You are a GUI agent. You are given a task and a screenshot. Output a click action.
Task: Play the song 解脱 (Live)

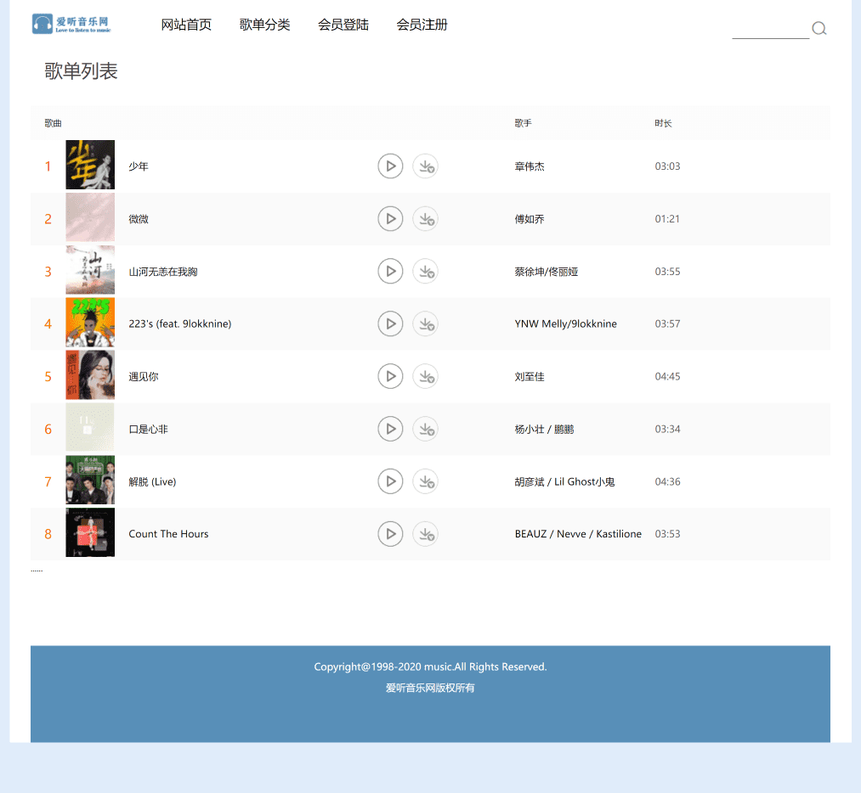tap(390, 481)
